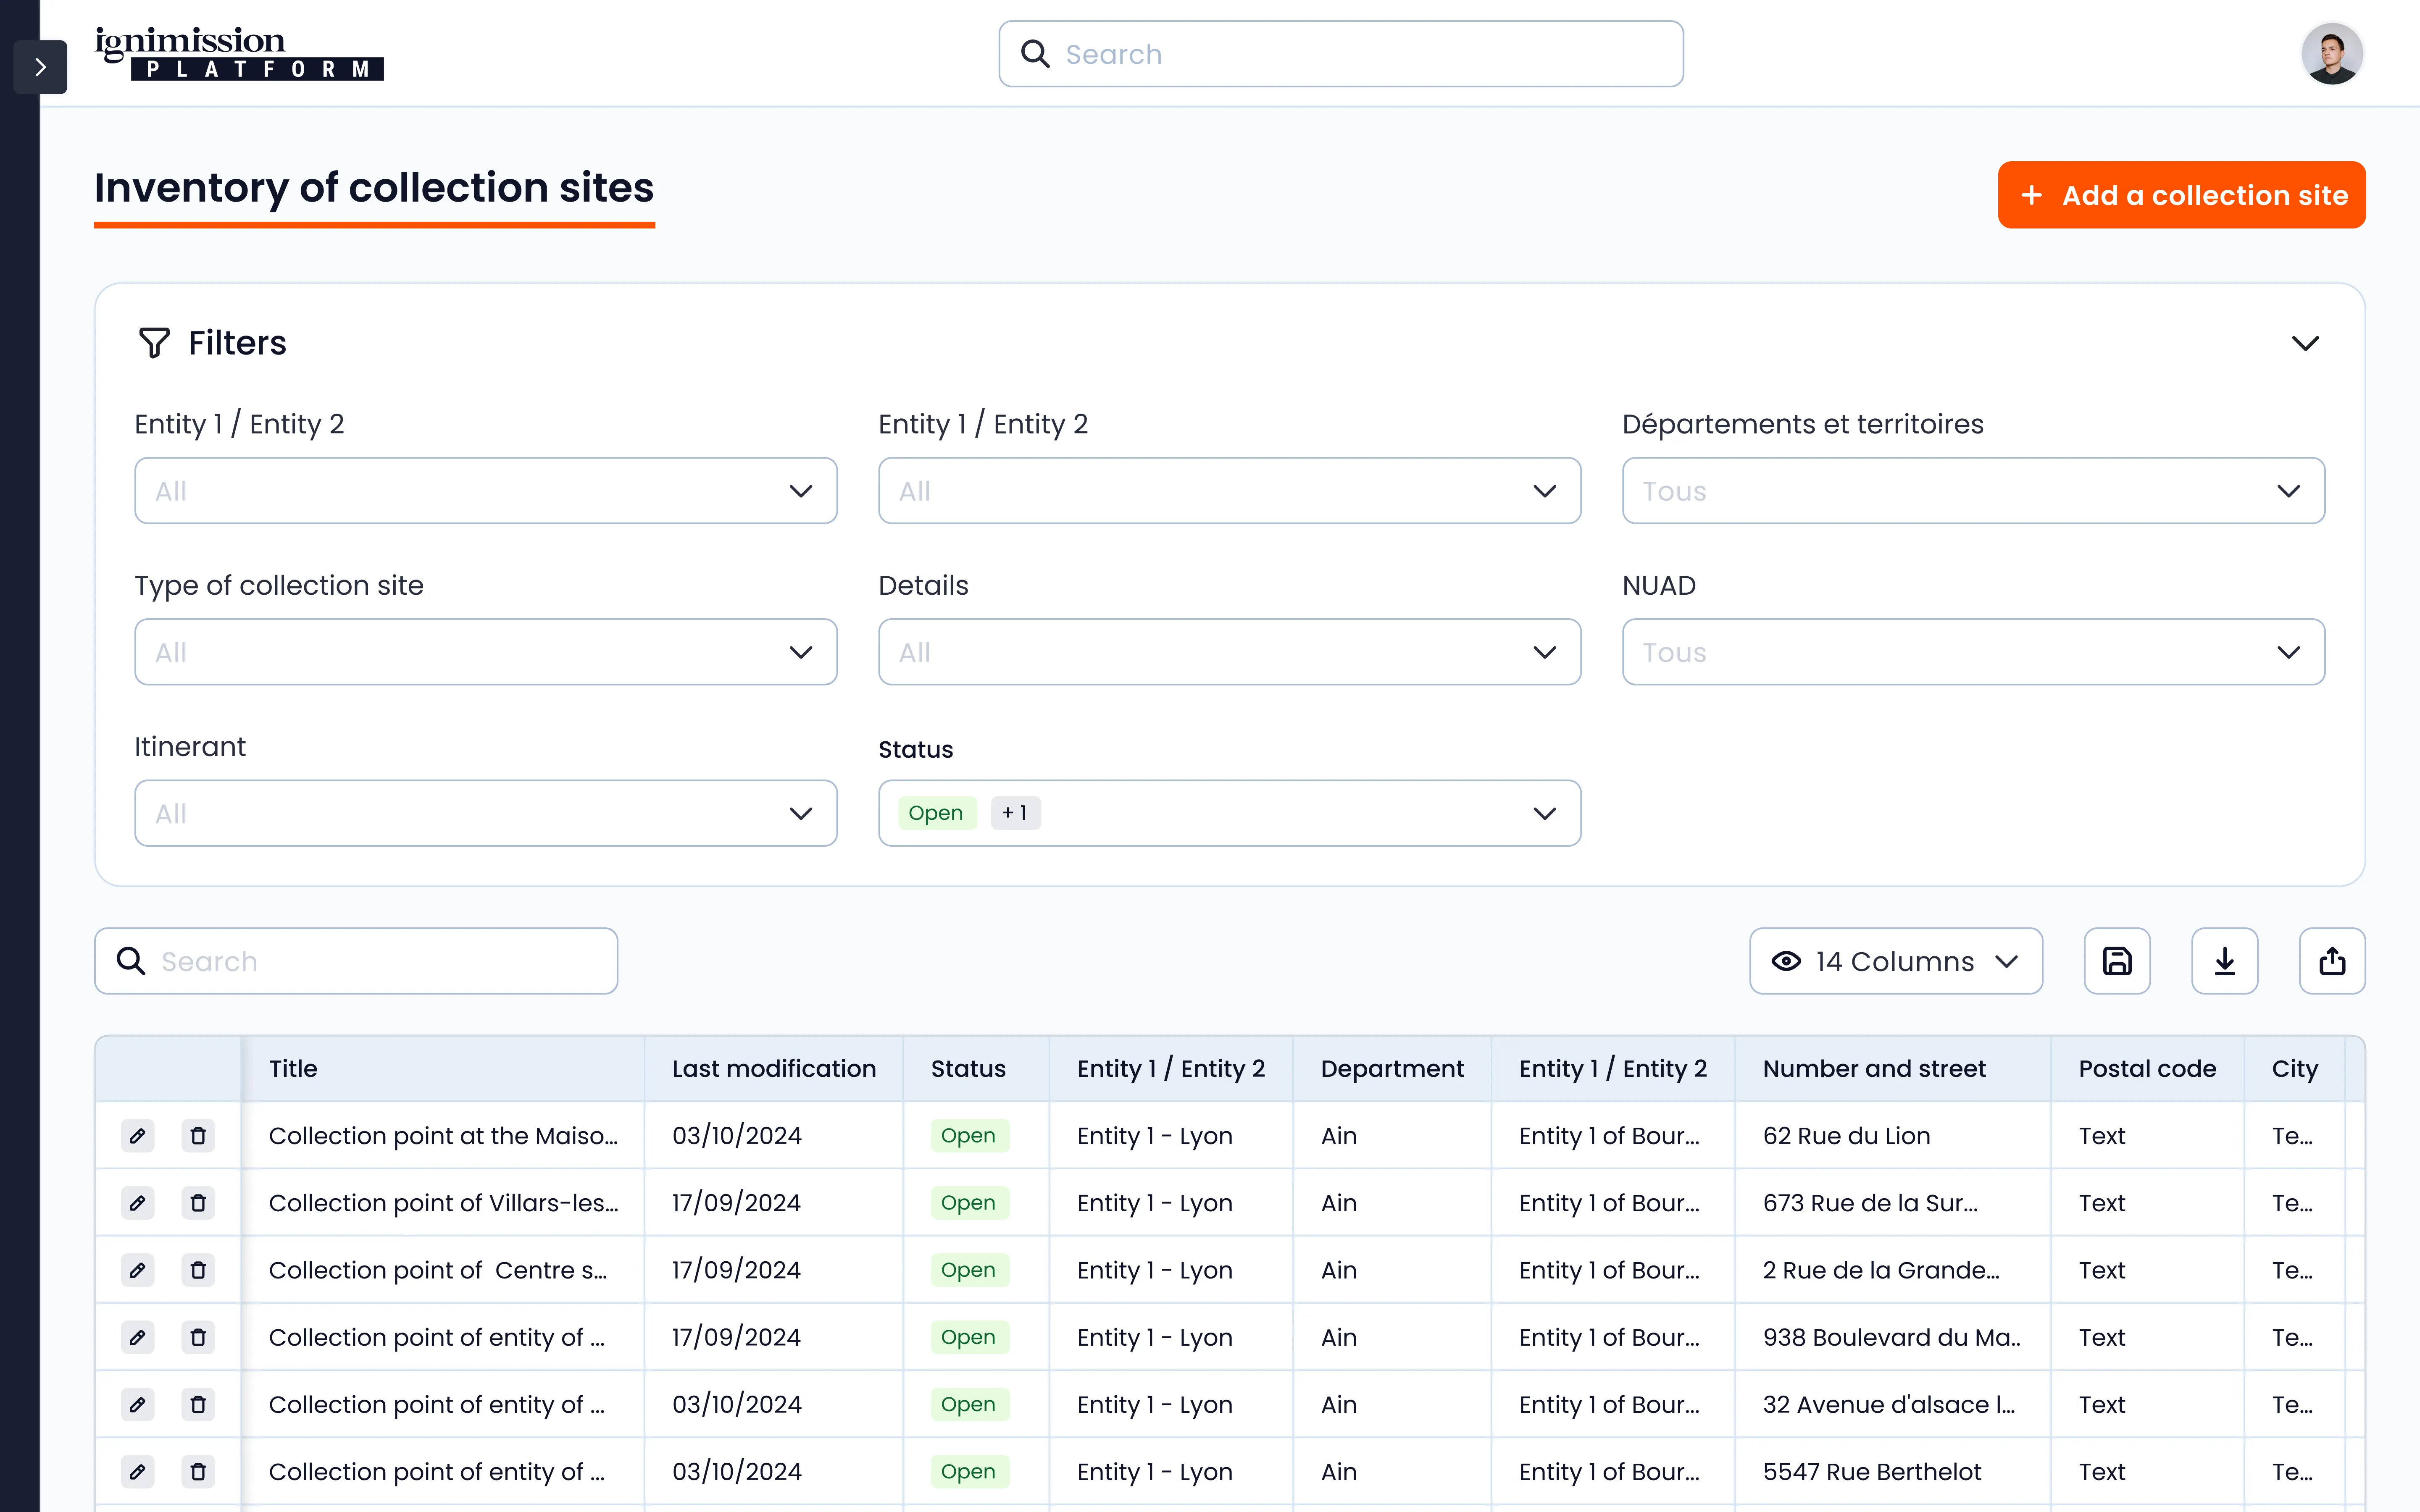Open the NUAD filter dropdown

tap(1972, 652)
